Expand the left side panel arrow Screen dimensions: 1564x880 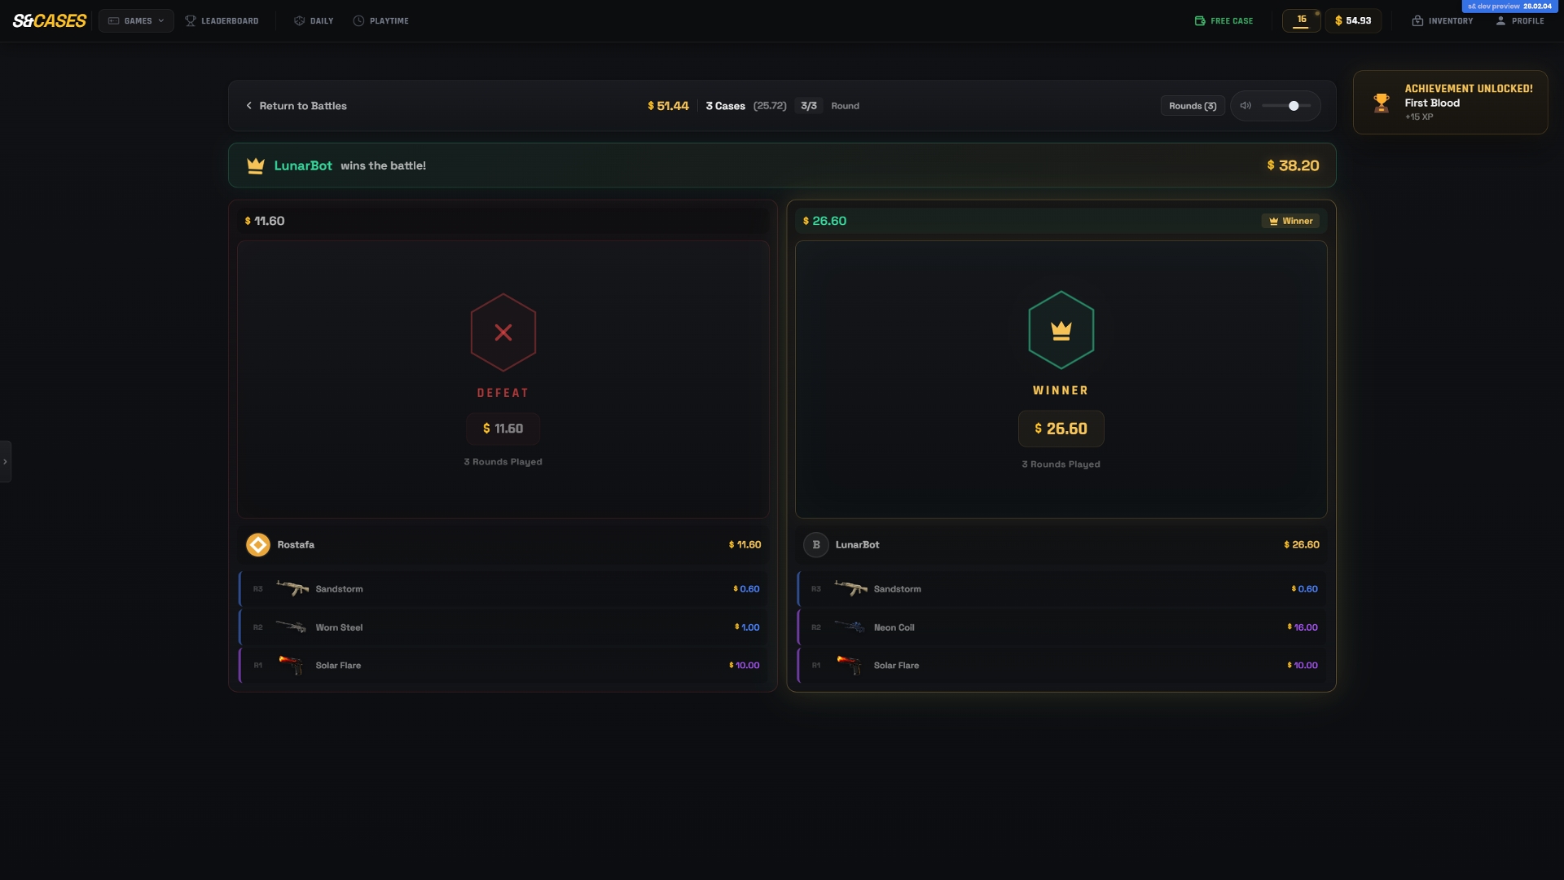[x=5, y=461]
